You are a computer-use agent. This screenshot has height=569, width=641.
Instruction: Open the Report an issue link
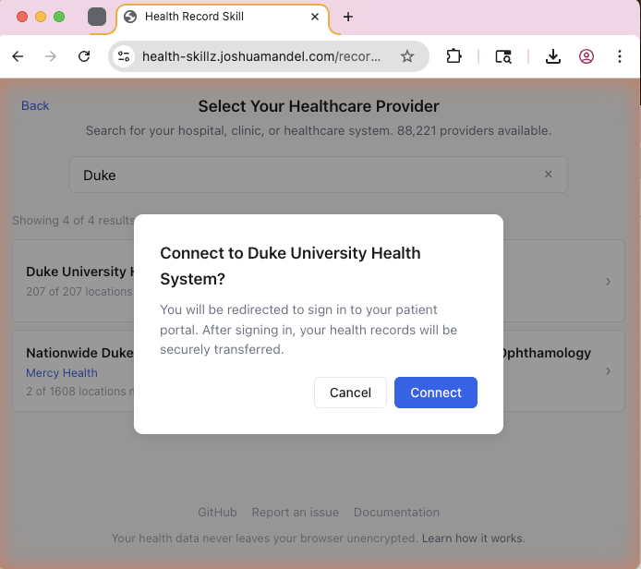[x=296, y=512]
